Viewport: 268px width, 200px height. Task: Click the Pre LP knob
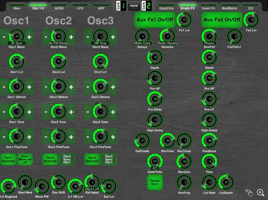click(x=209, y=99)
